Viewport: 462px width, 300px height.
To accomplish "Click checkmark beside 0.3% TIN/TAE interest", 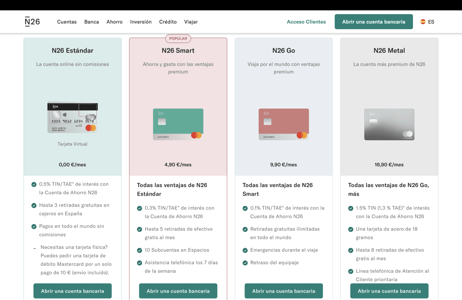I will 139,208.
